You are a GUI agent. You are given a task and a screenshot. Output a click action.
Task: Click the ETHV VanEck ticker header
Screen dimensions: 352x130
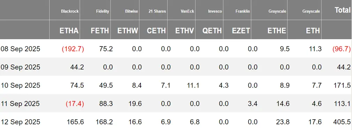(184, 31)
